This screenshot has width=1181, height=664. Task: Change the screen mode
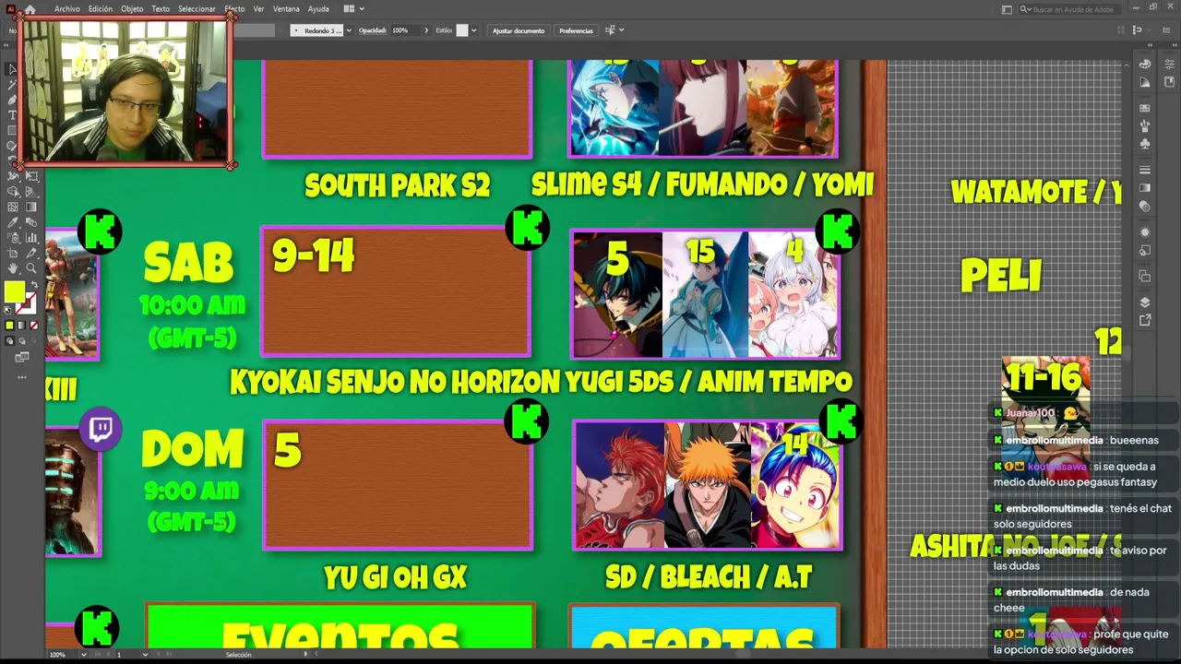(22, 357)
